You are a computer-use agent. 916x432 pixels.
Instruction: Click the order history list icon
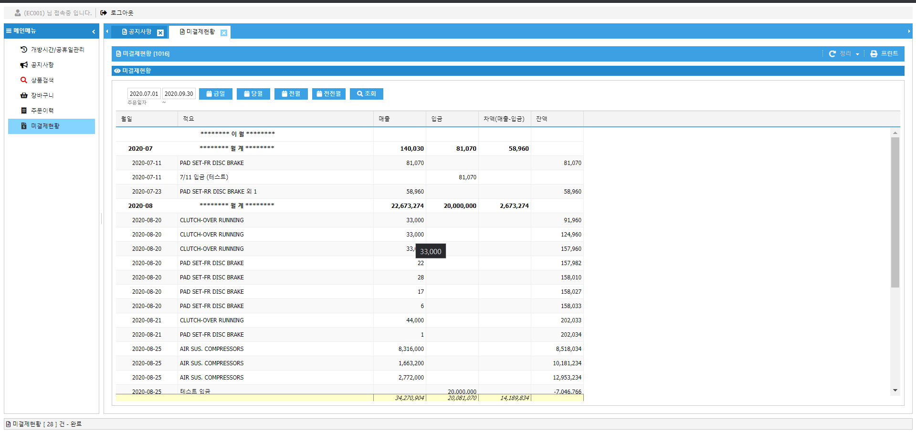pos(24,111)
